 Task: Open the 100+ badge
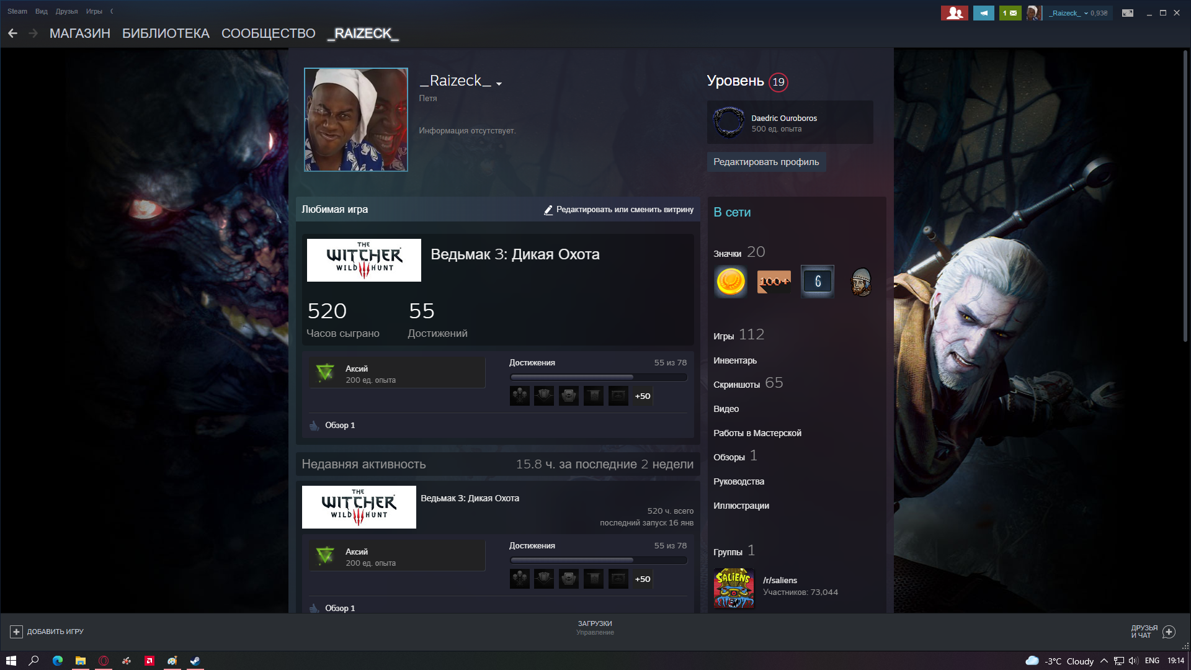pos(774,282)
